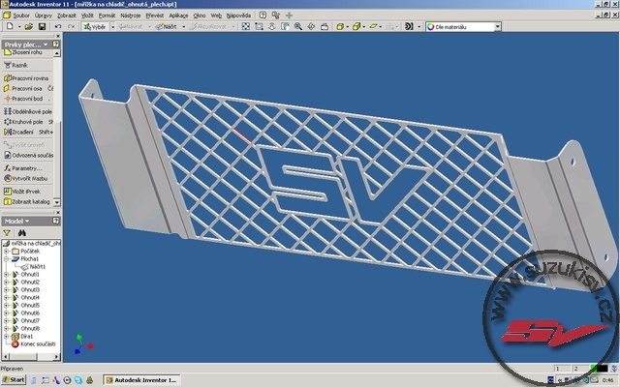Open the Výběr selection priority dropdown arrow
This screenshot has width=620, height=387.
click(x=112, y=26)
